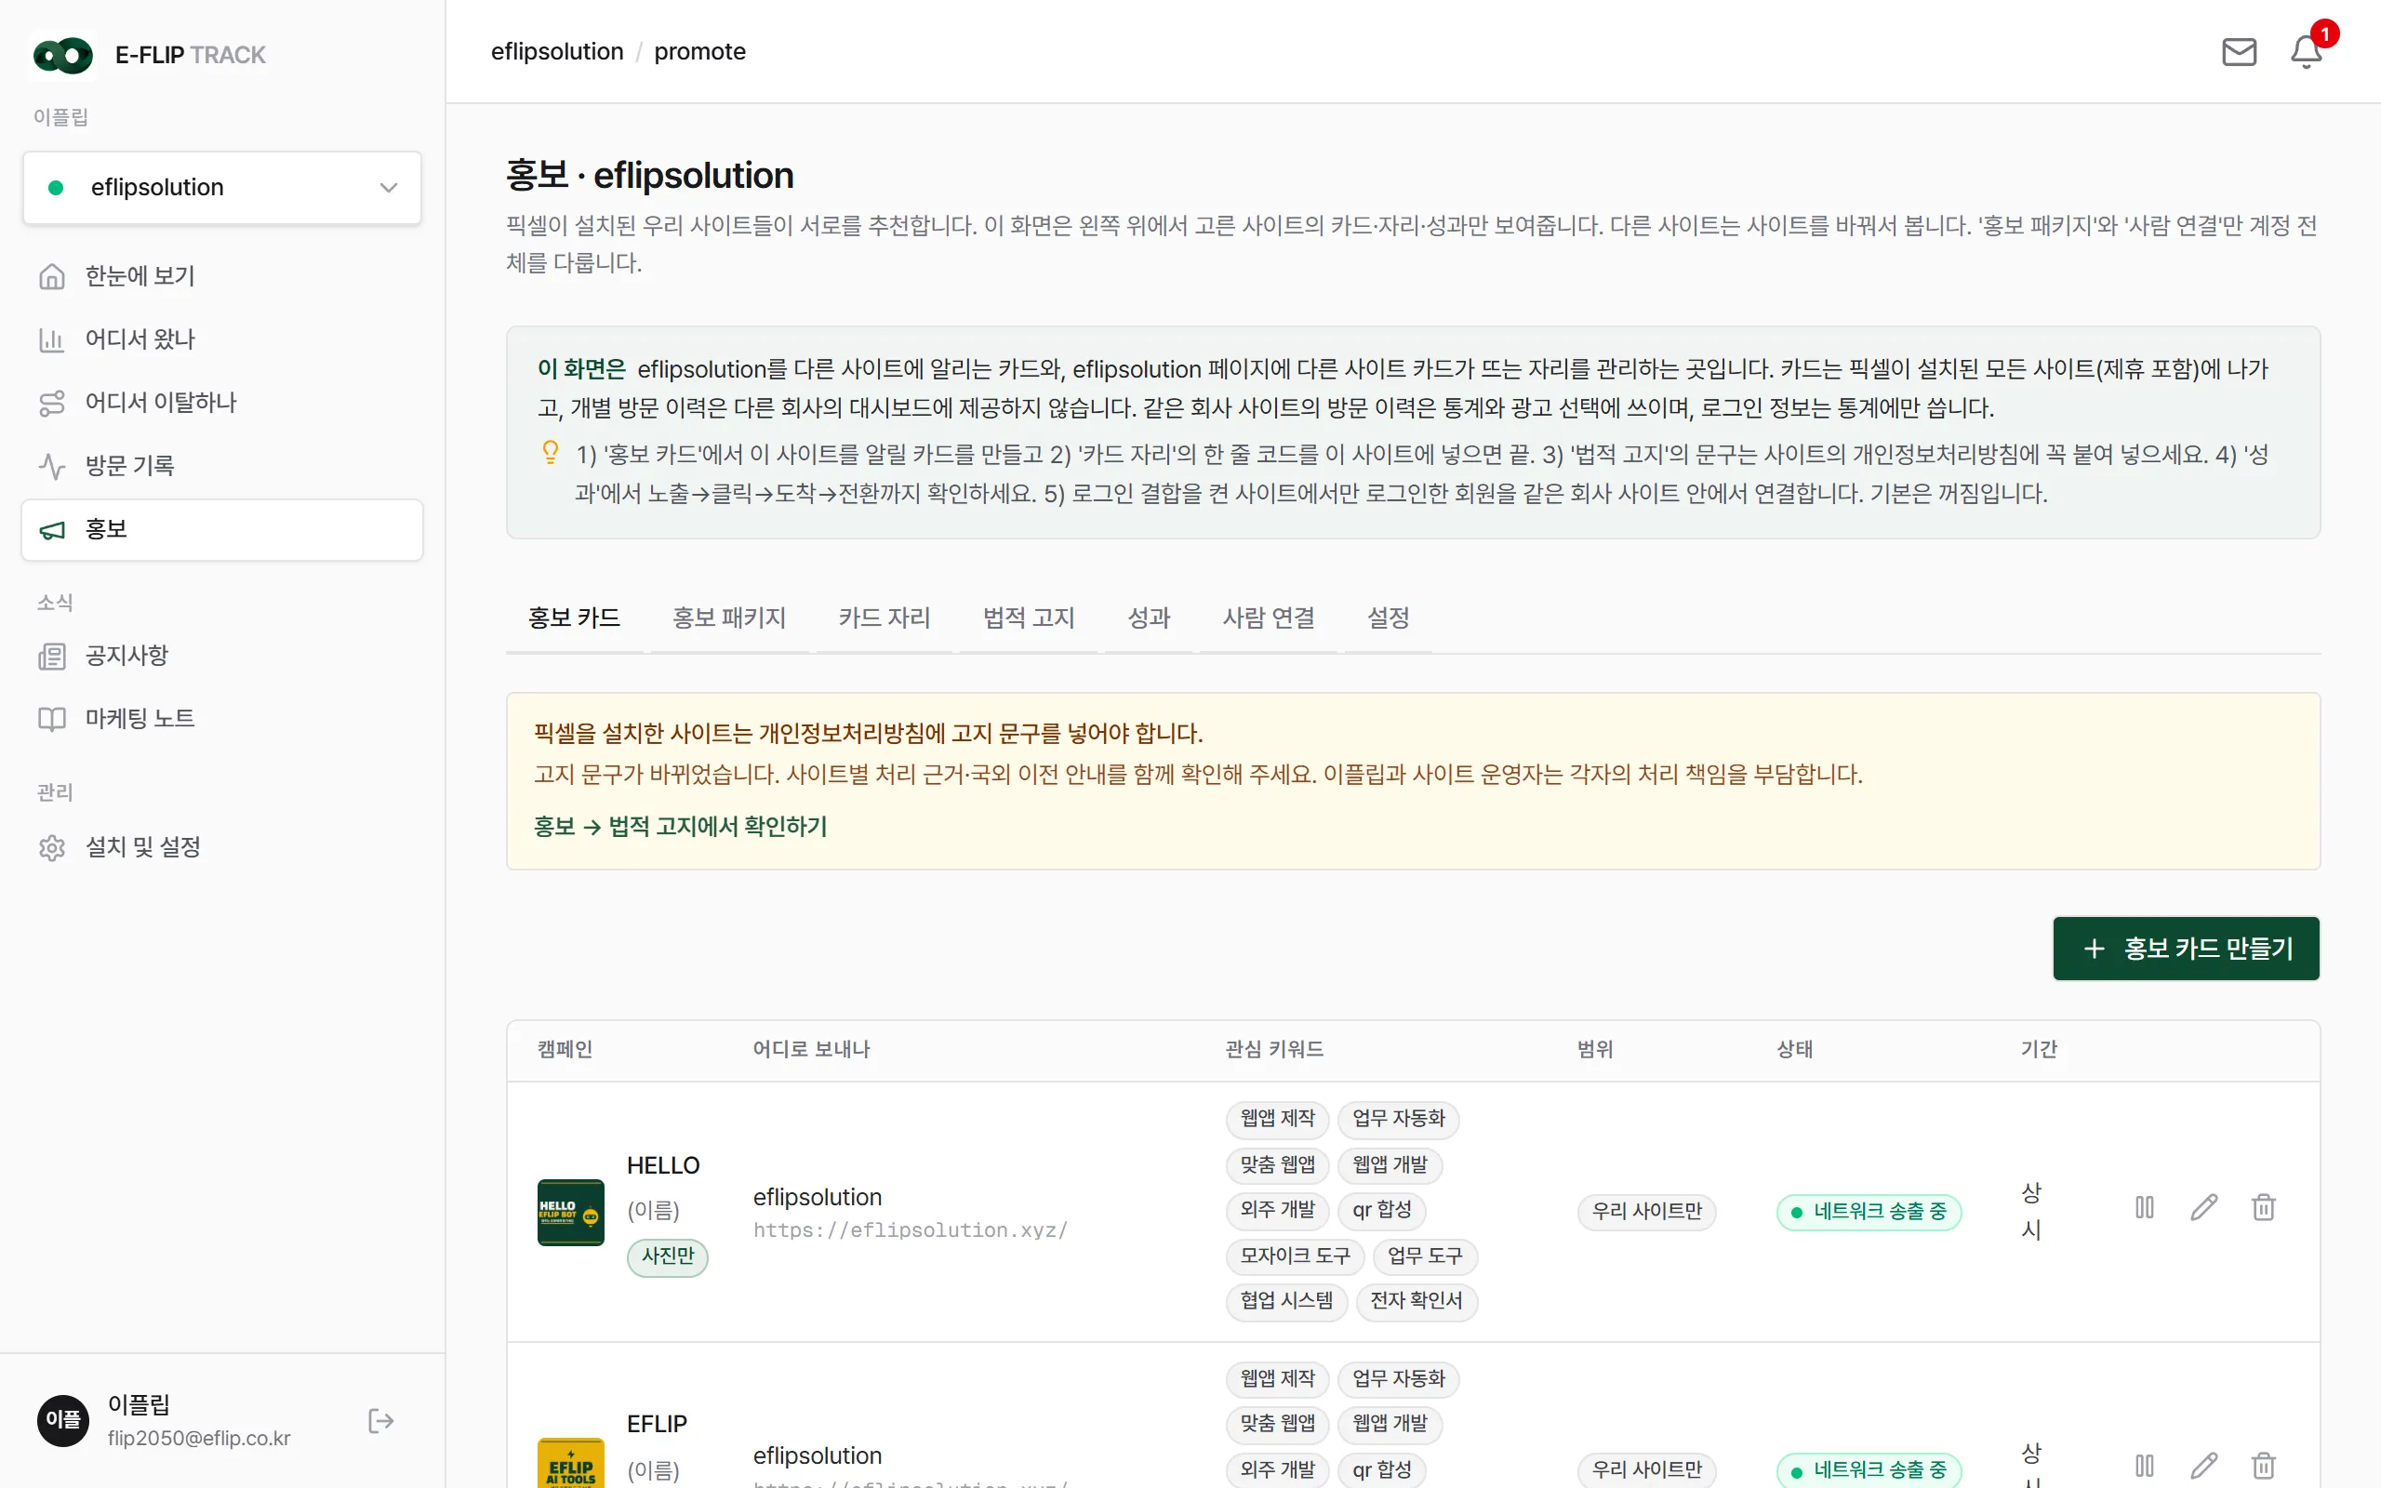Switch to the 법적 고지 tab
2381x1488 pixels.
1028,618
